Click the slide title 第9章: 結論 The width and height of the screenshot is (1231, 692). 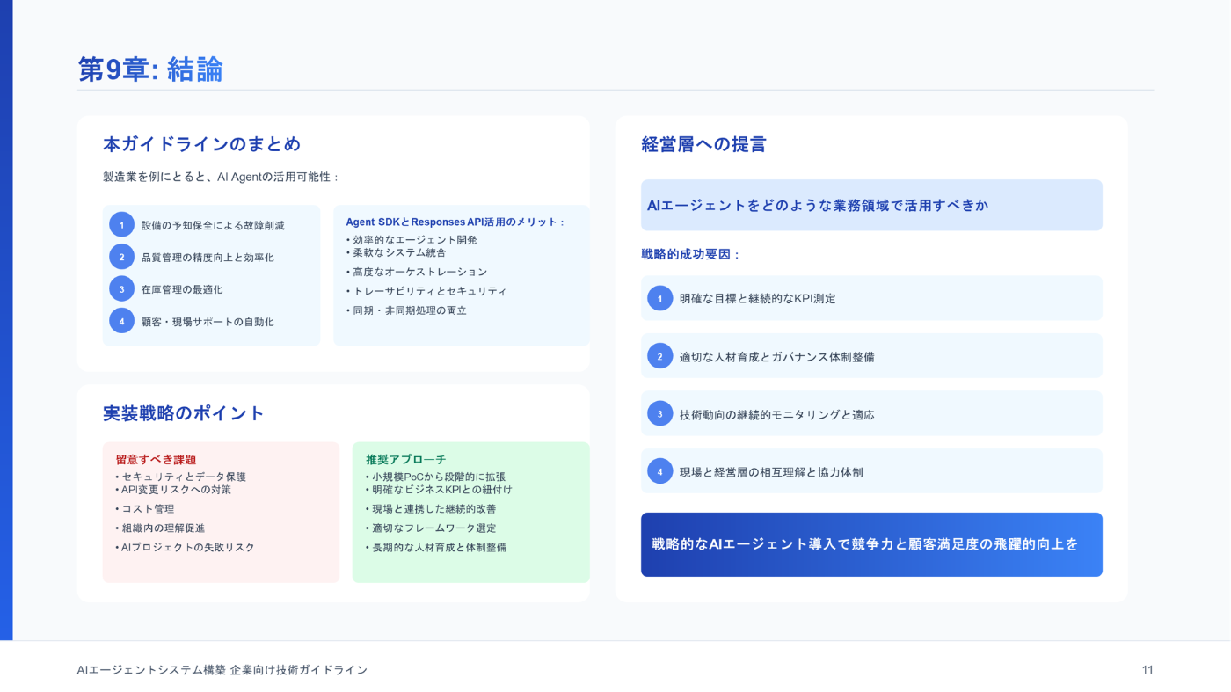tap(150, 69)
